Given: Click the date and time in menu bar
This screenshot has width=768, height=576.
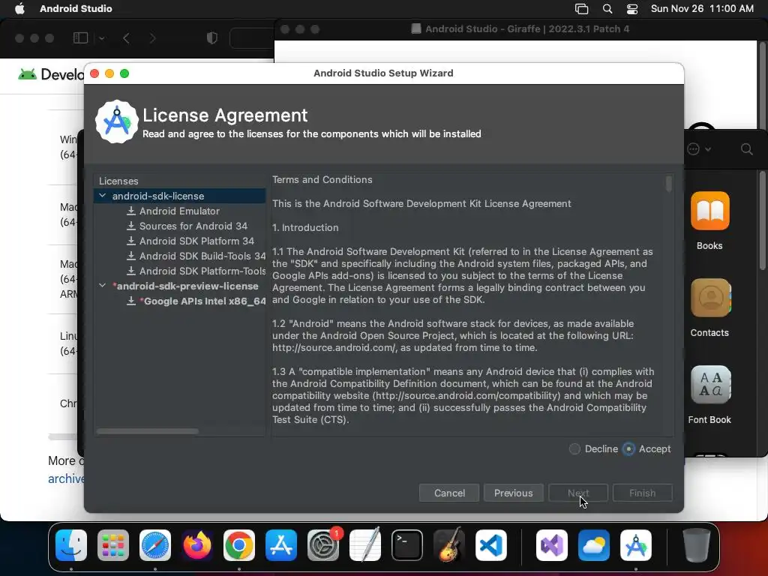Looking at the screenshot, I should coord(702,8).
